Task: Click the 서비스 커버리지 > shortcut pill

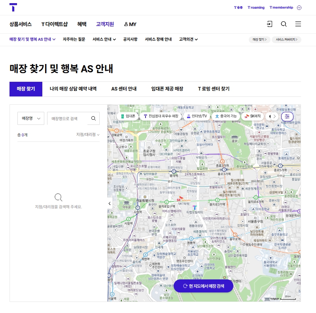Action: pyautogui.click(x=286, y=40)
